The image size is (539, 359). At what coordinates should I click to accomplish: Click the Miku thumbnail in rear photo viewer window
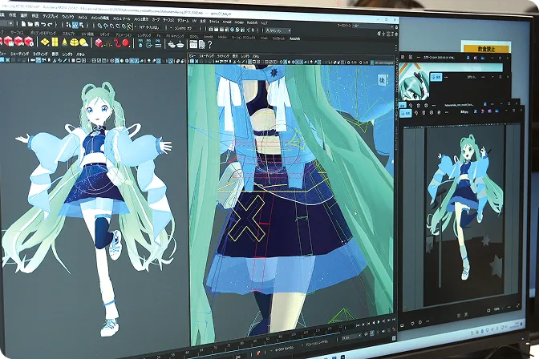pyautogui.click(x=414, y=83)
